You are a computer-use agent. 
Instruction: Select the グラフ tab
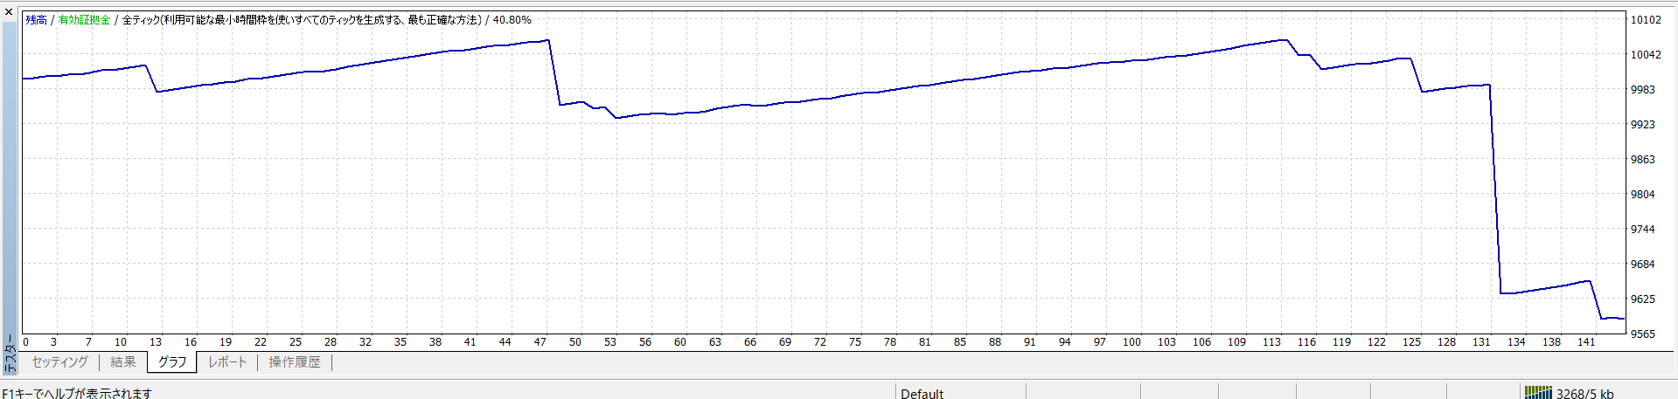coord(172,362)
